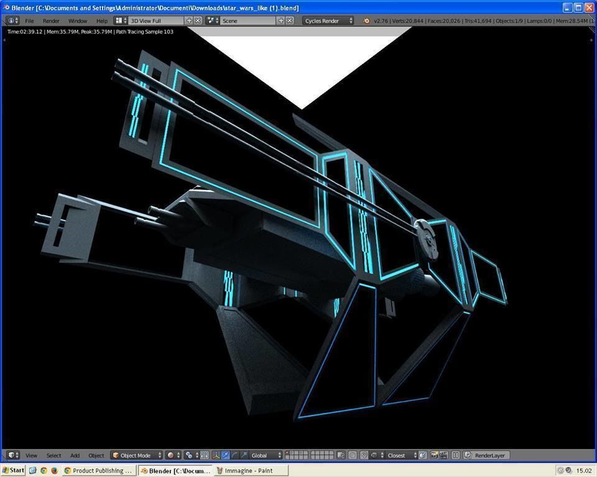Toggle lock camera and layers to scene
The image size is (597, 477).
[x=341, y=455]
